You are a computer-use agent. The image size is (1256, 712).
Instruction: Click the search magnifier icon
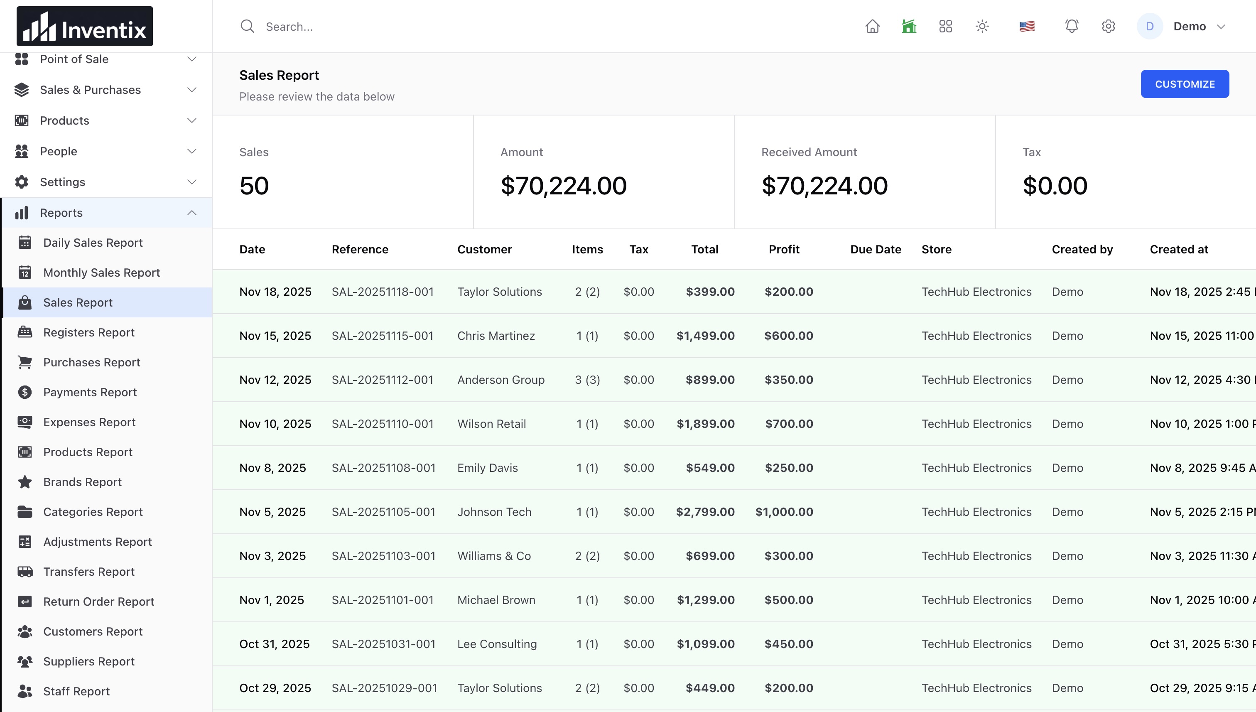click(248, 27)
